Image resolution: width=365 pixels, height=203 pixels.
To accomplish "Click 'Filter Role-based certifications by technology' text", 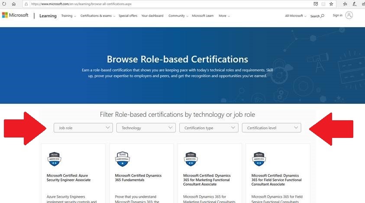I will point(178,115).
